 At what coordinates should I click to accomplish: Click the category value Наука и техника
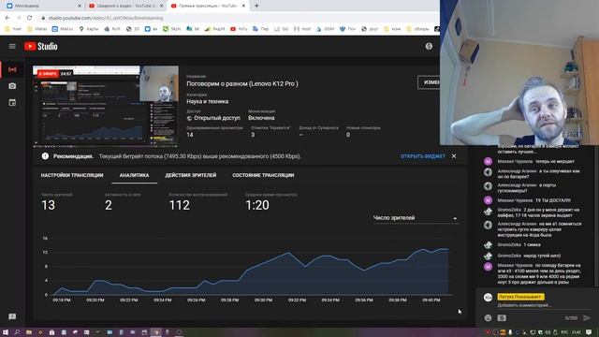[x=208, y=101]
